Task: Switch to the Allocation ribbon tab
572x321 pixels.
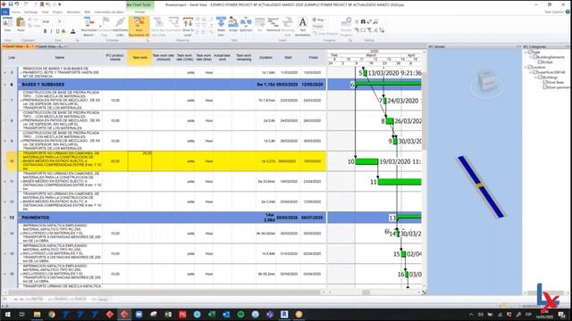Action: point(73,12)
